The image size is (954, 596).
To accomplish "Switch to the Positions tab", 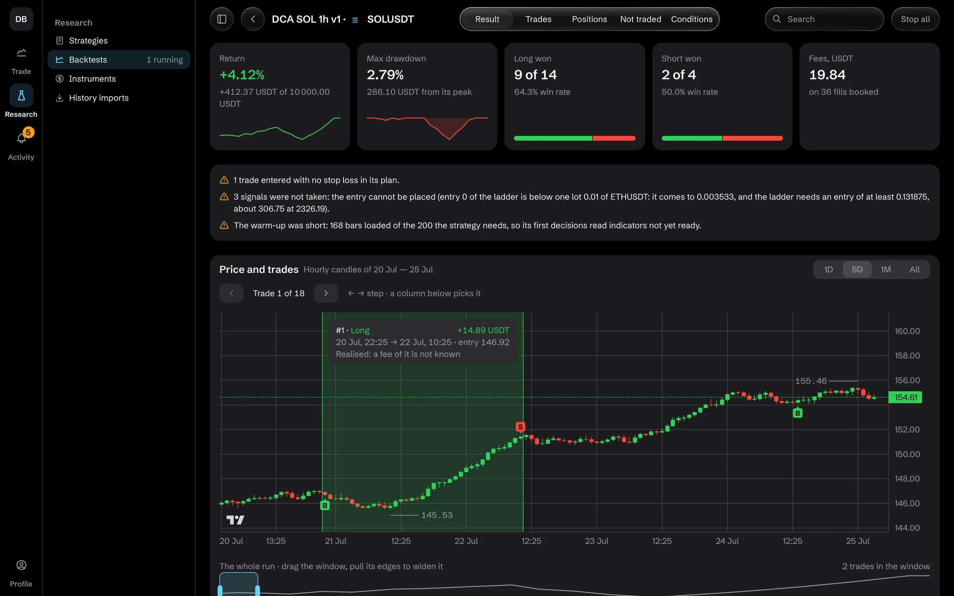I will tap(589, 19).
